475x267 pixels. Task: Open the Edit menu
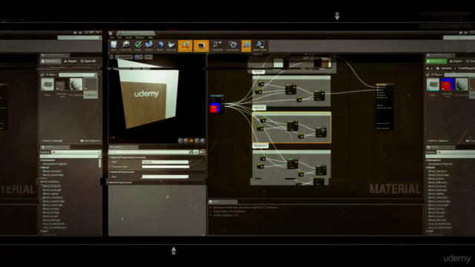[x=119, y=38]
